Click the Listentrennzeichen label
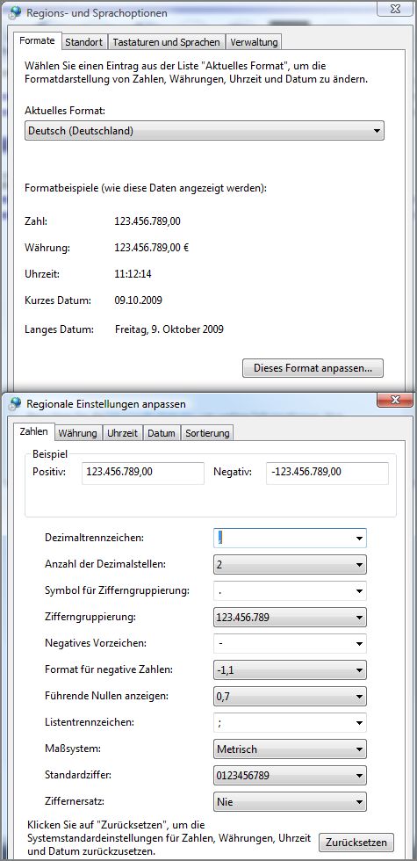417x861 pixels. [89, 722]
